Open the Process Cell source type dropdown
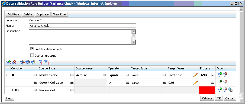 coord(72,90)
